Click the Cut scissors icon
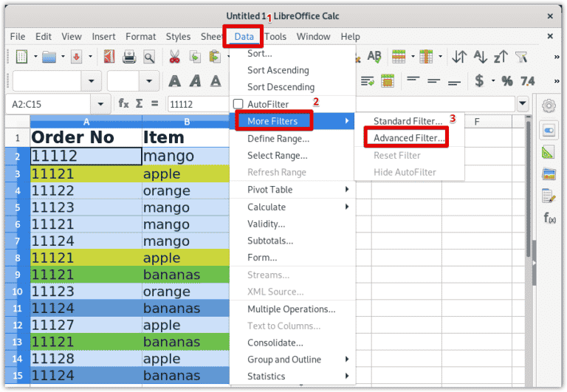This screenshot has height=392, width=567. pyautogui.click(x=174, y=57)
